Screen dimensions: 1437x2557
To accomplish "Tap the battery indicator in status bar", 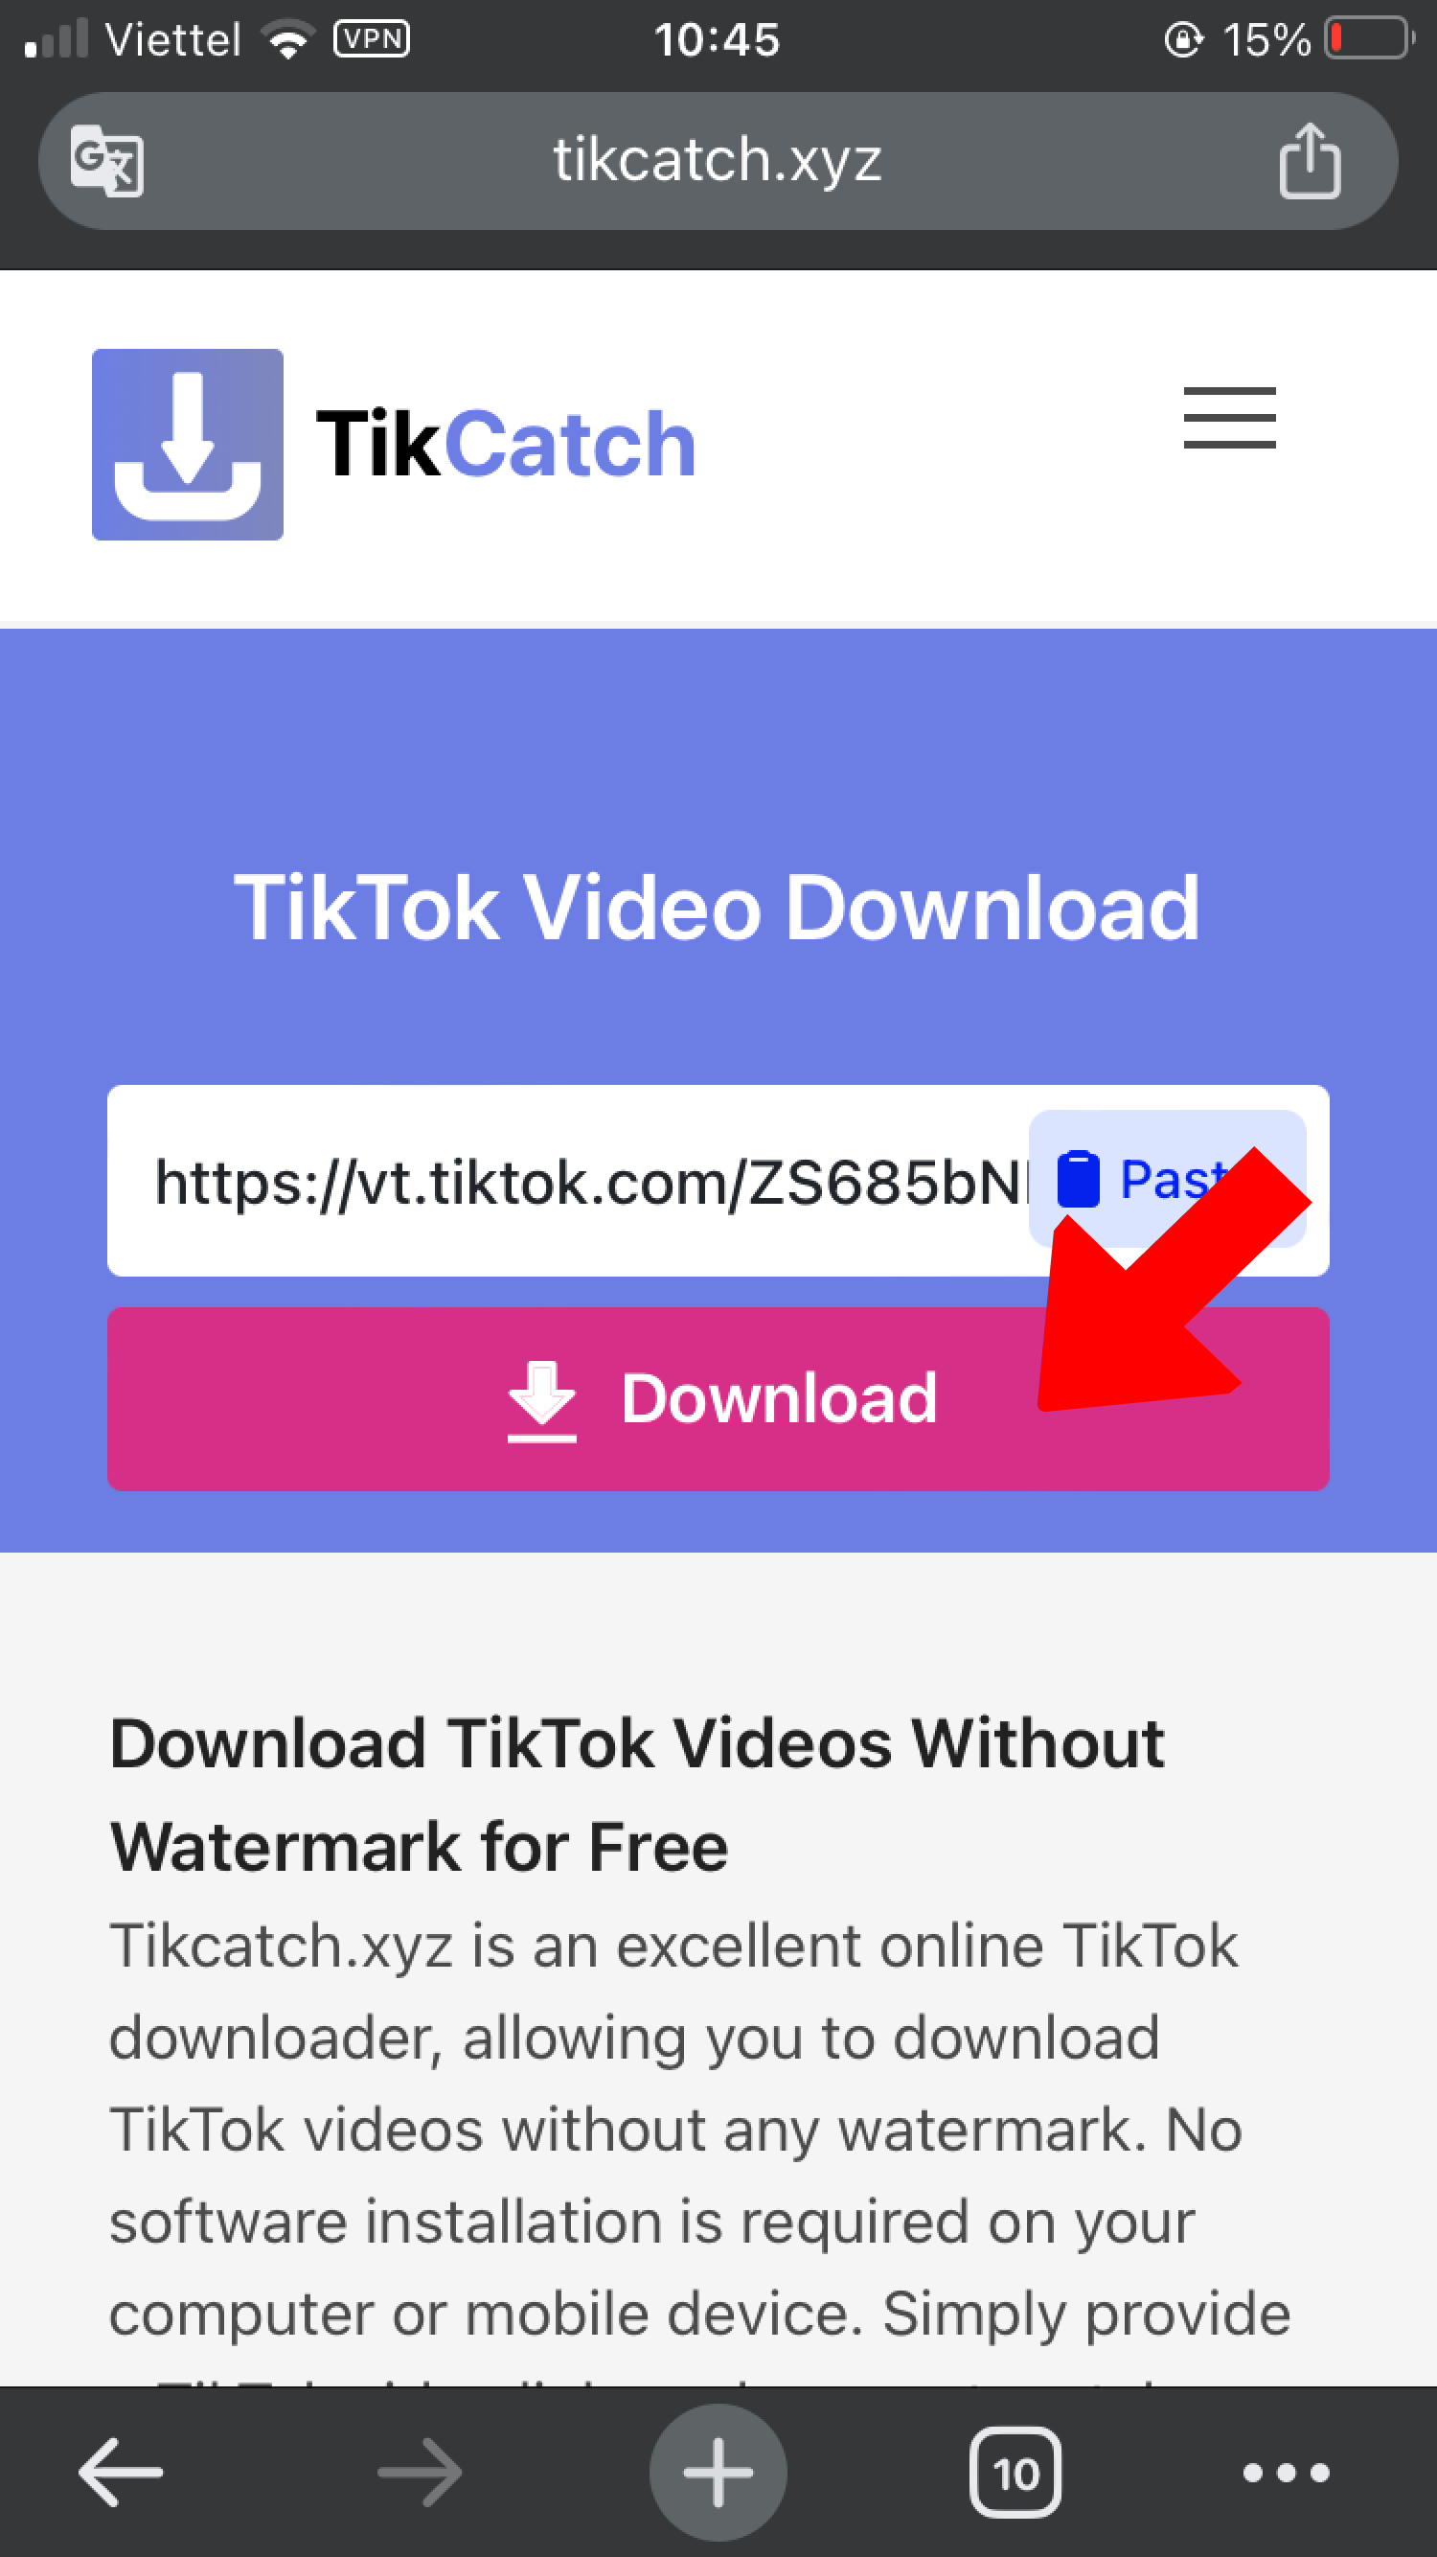I will (x=1370, y=38).
